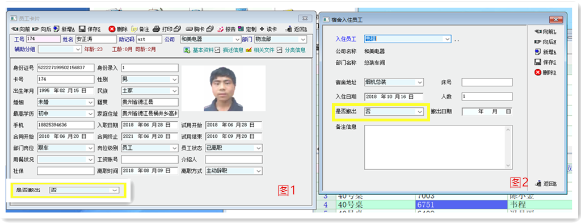Click the 床号 input field
The image size is (581, 223).
[x=487, y=82]
